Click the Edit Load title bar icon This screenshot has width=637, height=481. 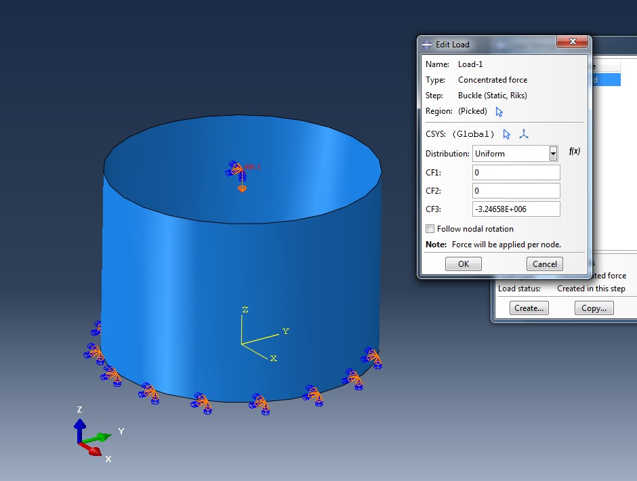(428, 44)
